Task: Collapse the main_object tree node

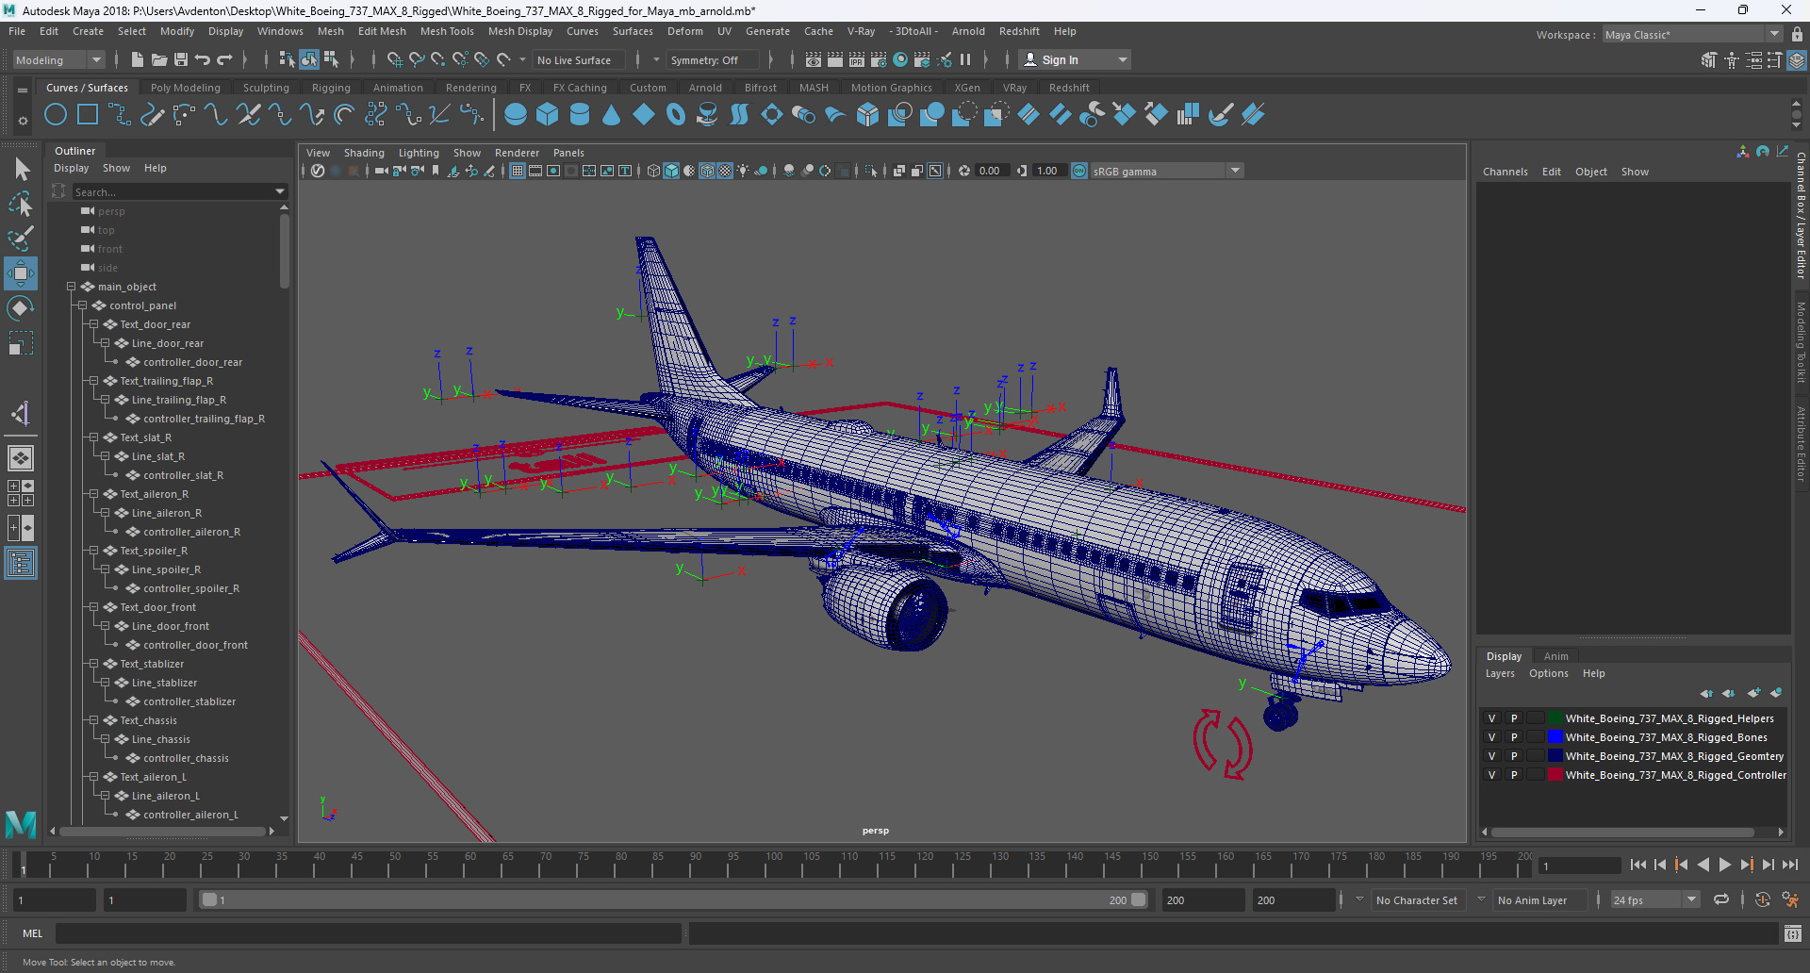Action: (x=71, y=287)
